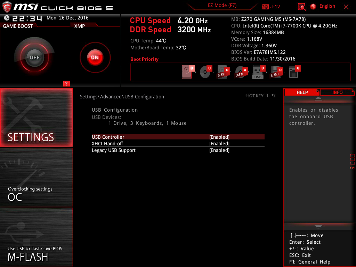
Task: Open the BIOS search magnifier icon
Action: pos(301,7)
